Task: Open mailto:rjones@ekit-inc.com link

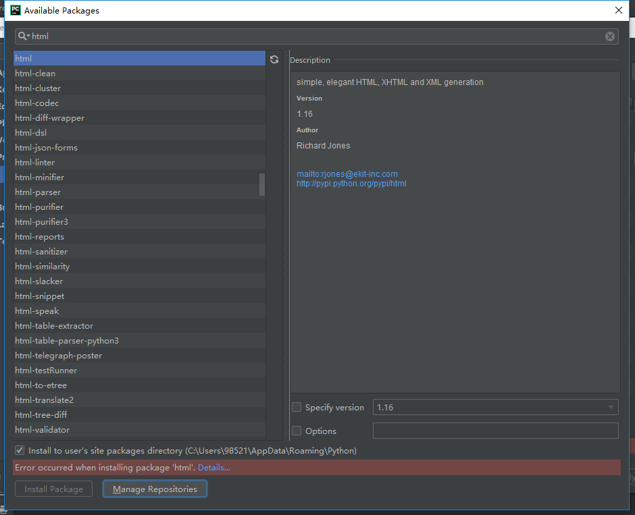Action: click(347, 174)
